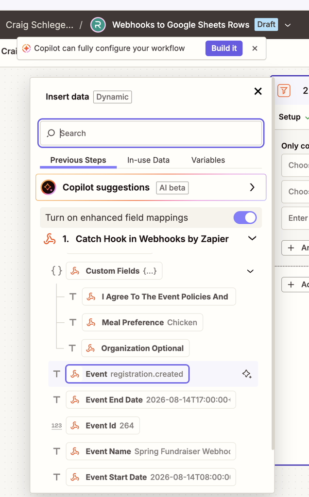Click the Filter step icon

tap(284, 91)
